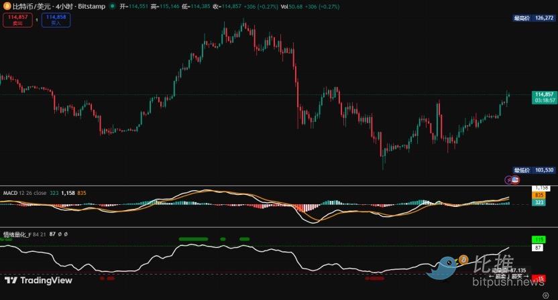Click the green 115 level tag
This screenshot has height=300, width=558.
(x=539, y=239)
